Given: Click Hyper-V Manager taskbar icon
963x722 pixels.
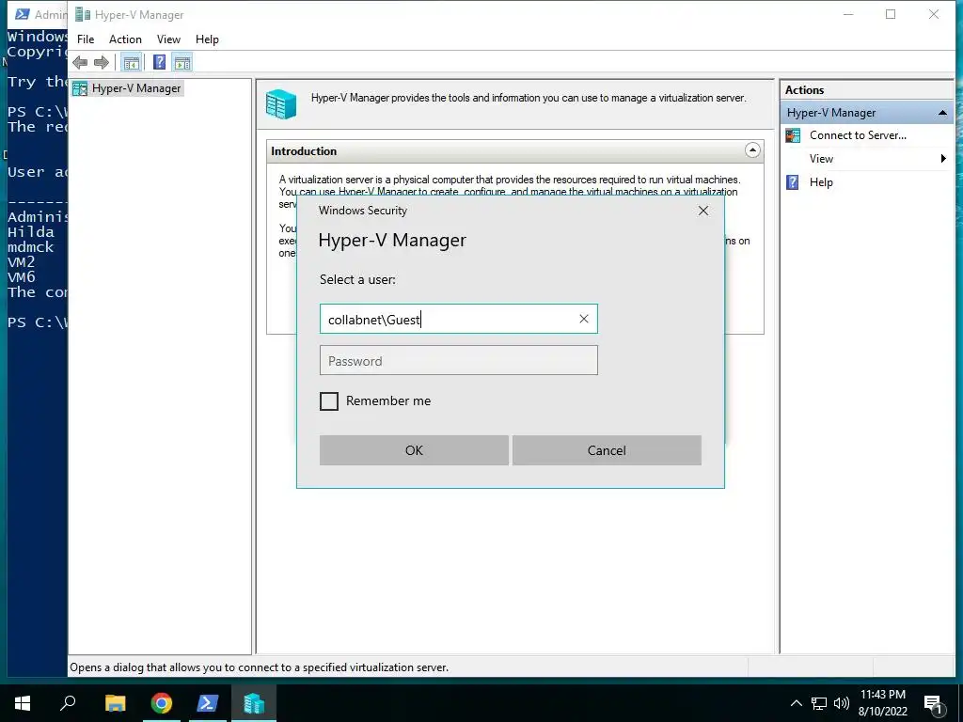Looking at the screenshot, I should 254,703.
